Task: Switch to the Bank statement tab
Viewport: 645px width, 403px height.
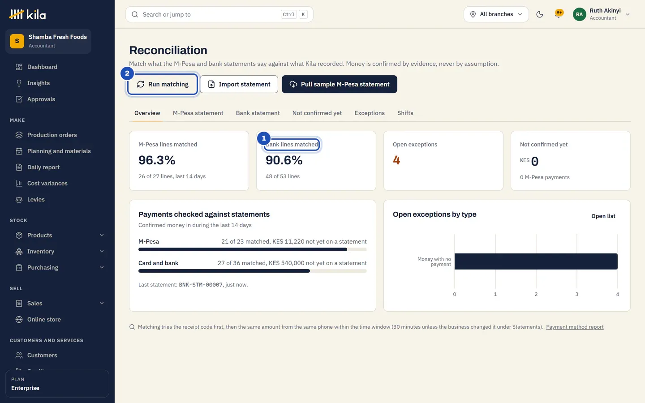Action: point(258,113)
